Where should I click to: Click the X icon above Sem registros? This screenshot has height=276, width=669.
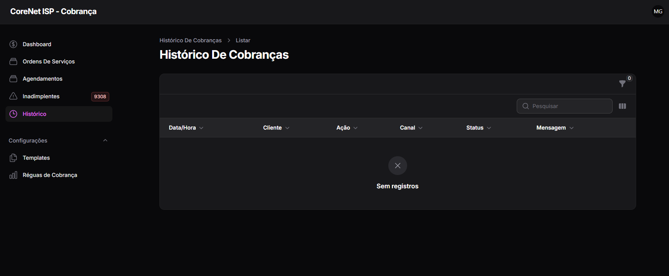point(398,166)
